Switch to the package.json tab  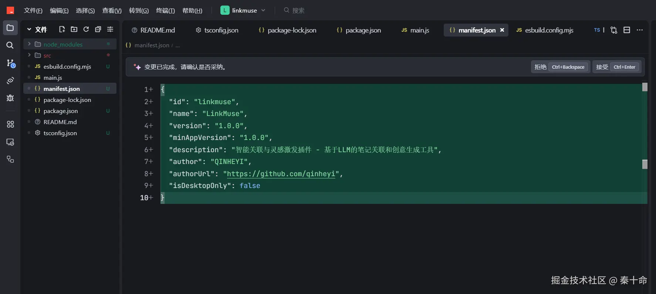(x=359, y=30)
